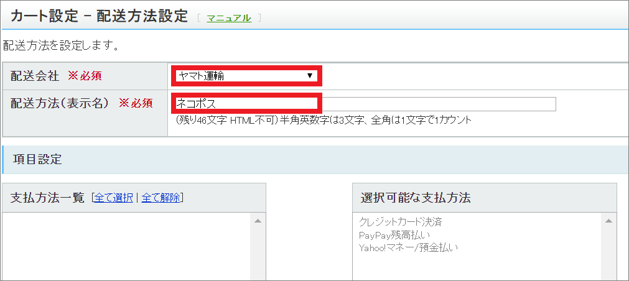Click the 配送方法 text field containing ネコポス

[364, 104]
